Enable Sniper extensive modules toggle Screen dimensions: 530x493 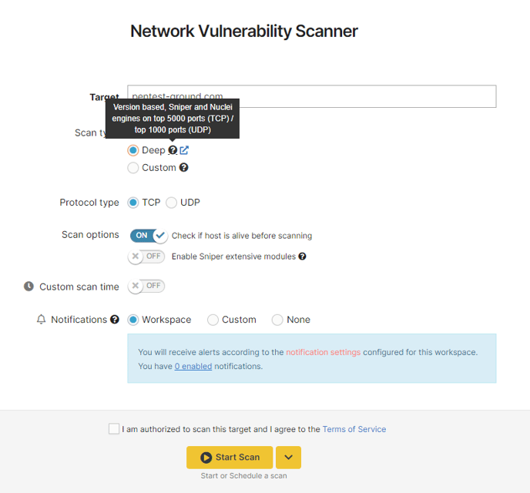point(146,257)
